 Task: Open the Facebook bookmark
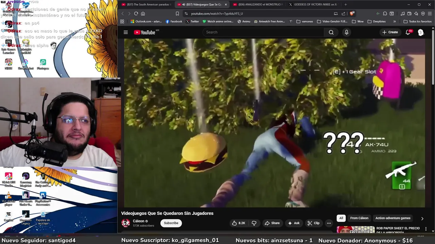point(174,21)
